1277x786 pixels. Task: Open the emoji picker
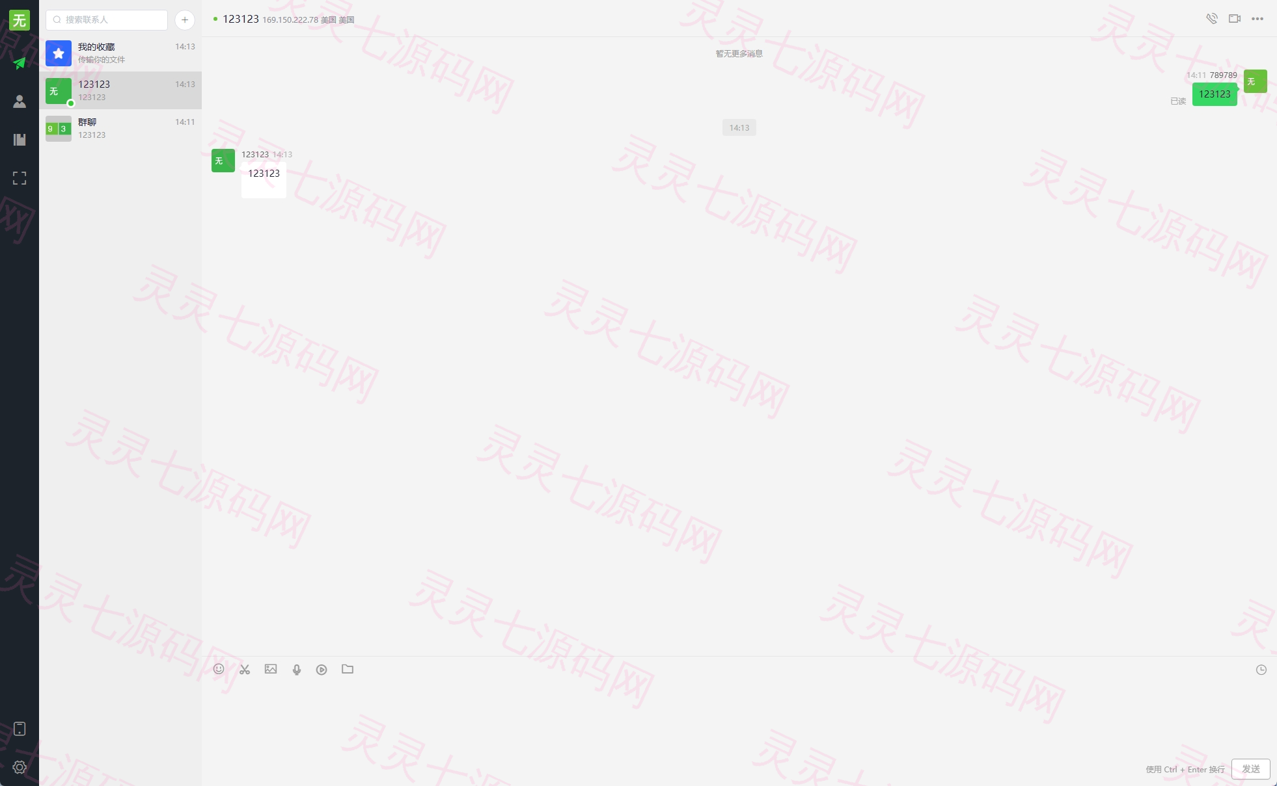point(219,669)
